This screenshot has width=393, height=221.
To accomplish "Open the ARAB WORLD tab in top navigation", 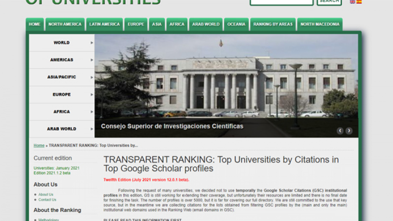I will click(x=206, y=24).
